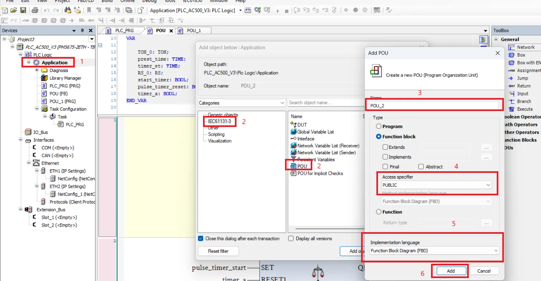Click the Library Manager books icon
541x281 pixels.
tap(45, 78)
